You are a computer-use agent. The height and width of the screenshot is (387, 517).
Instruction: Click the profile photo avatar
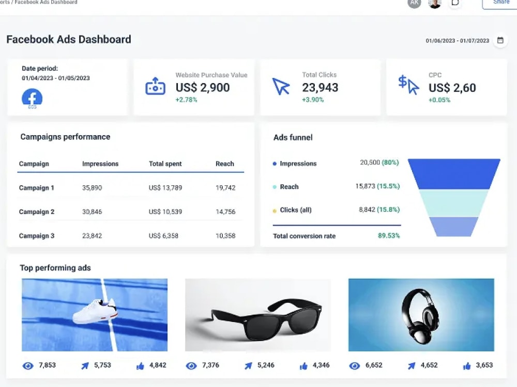(x=435, y=3)
